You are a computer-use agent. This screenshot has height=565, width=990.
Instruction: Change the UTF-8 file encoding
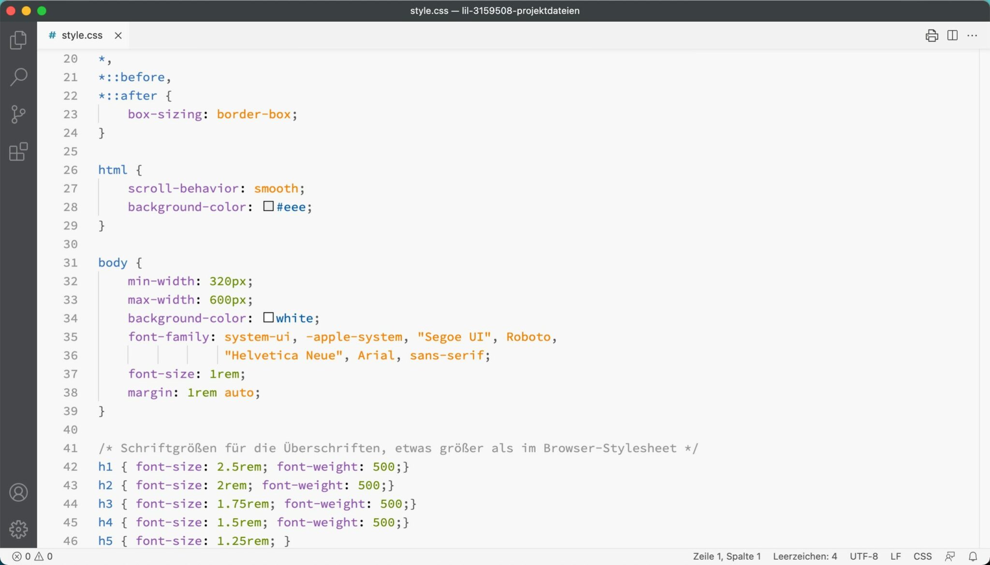point(864,556)
